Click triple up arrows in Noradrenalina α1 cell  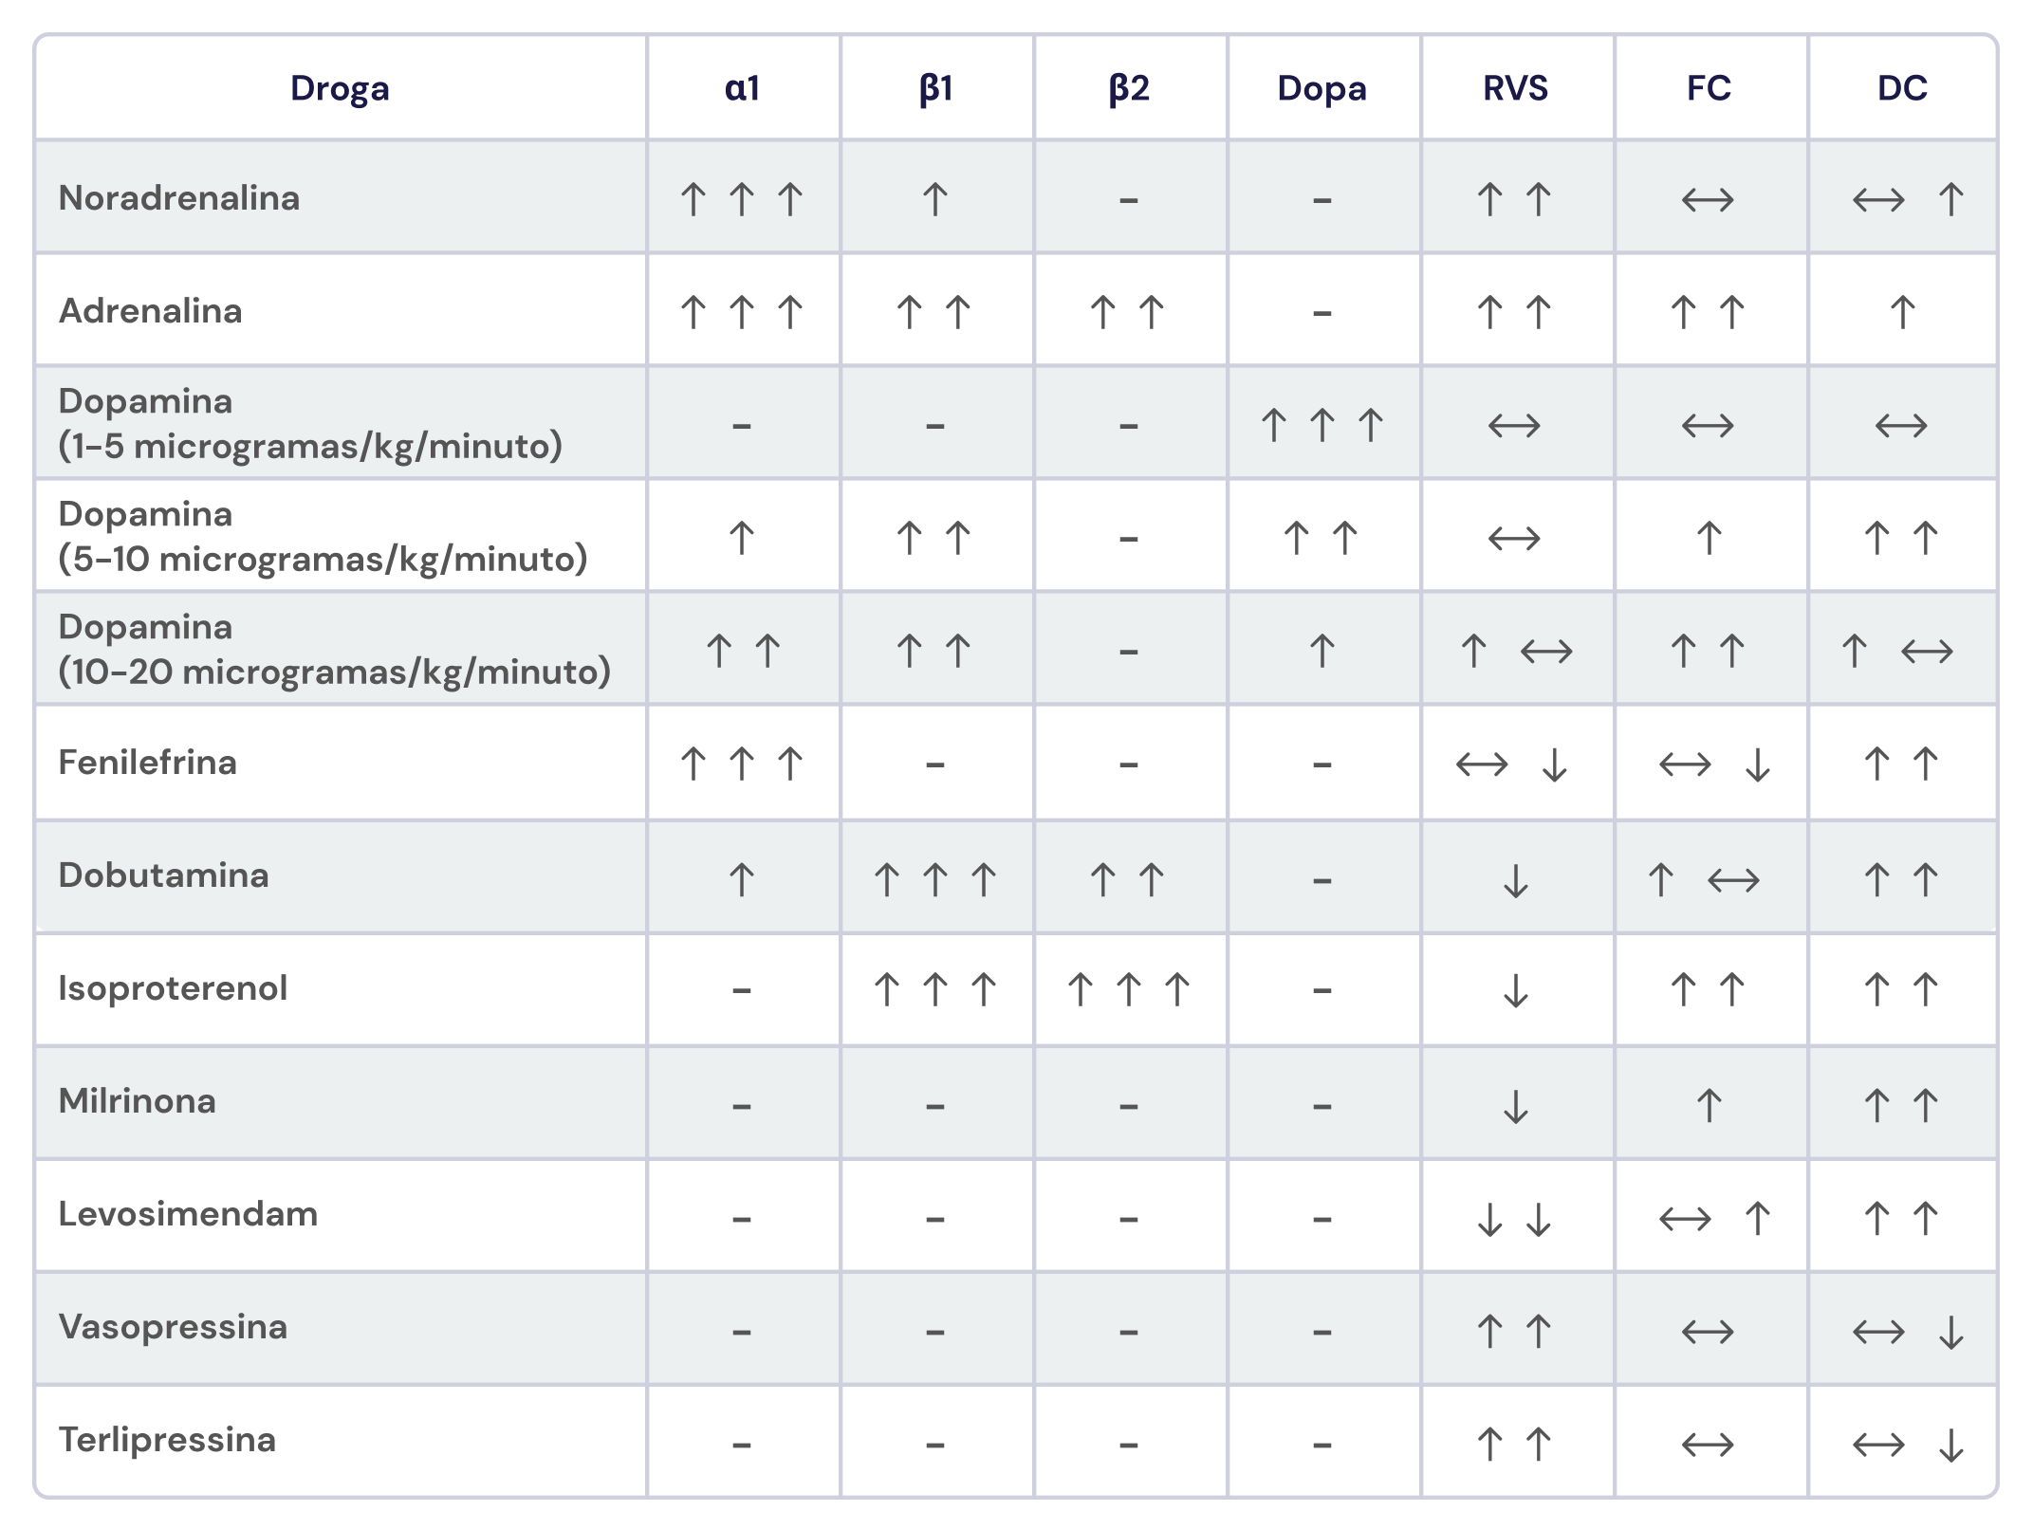(x=742, y=199)
